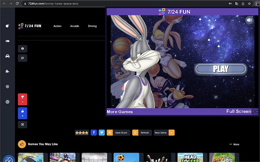The width and height of the screenshot is (260, 162).
Task: Open the bowling pins game thumbnail
Action: pyautogui.click(x=158, y=158)
